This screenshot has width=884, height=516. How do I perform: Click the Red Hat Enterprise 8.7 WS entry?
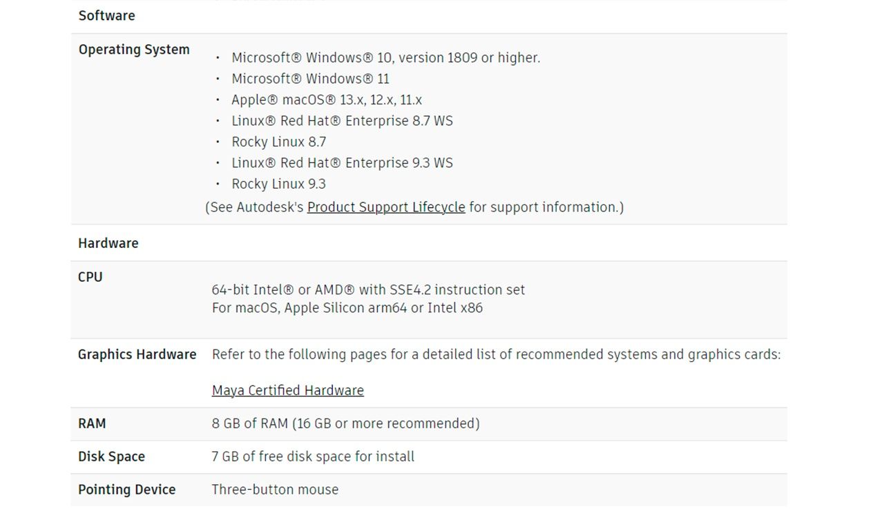342,121
